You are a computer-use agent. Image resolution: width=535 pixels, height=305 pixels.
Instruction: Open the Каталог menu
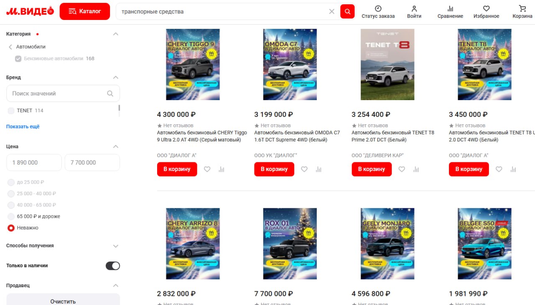click(x=85, y=11)
